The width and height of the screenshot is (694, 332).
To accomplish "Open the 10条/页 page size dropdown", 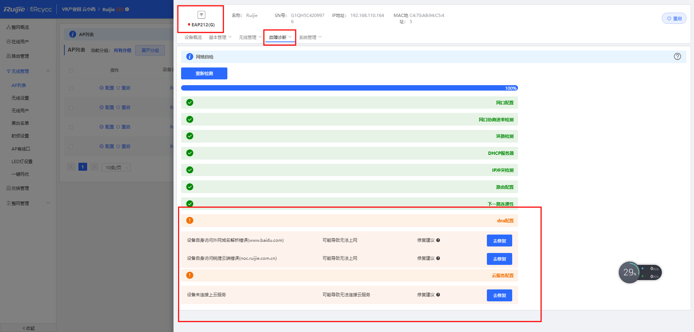I will [116, 167].
